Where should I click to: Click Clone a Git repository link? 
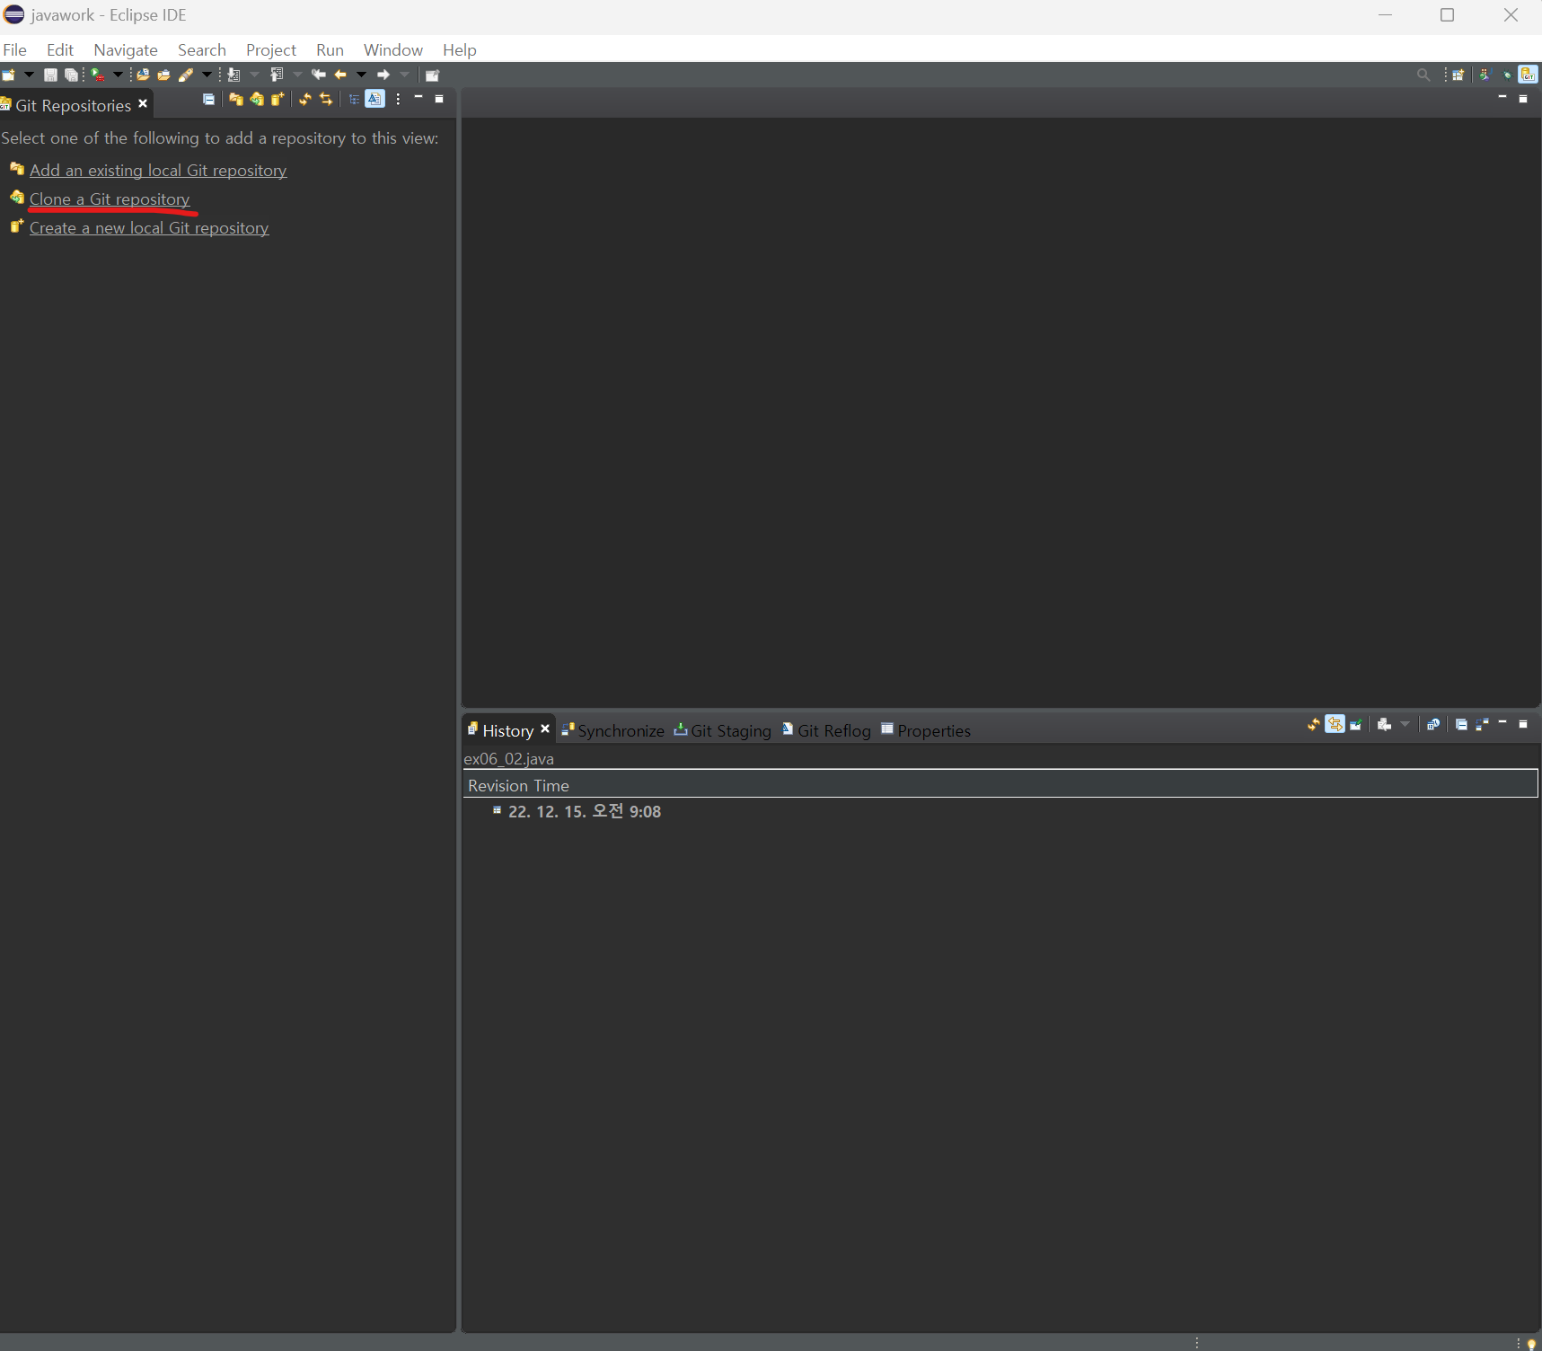[110, 199]
